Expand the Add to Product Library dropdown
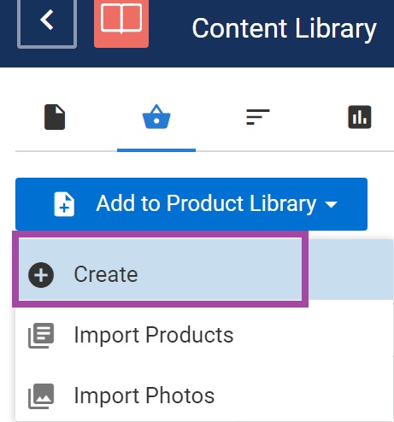The width and height of the screenshot is (394, 422). 191,204
